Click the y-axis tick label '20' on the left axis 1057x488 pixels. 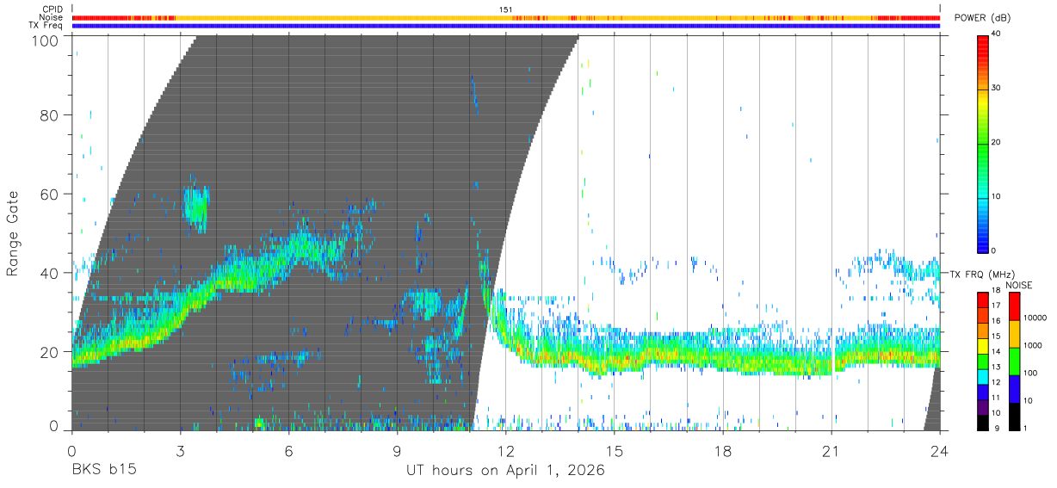click(x=50, y=351)
